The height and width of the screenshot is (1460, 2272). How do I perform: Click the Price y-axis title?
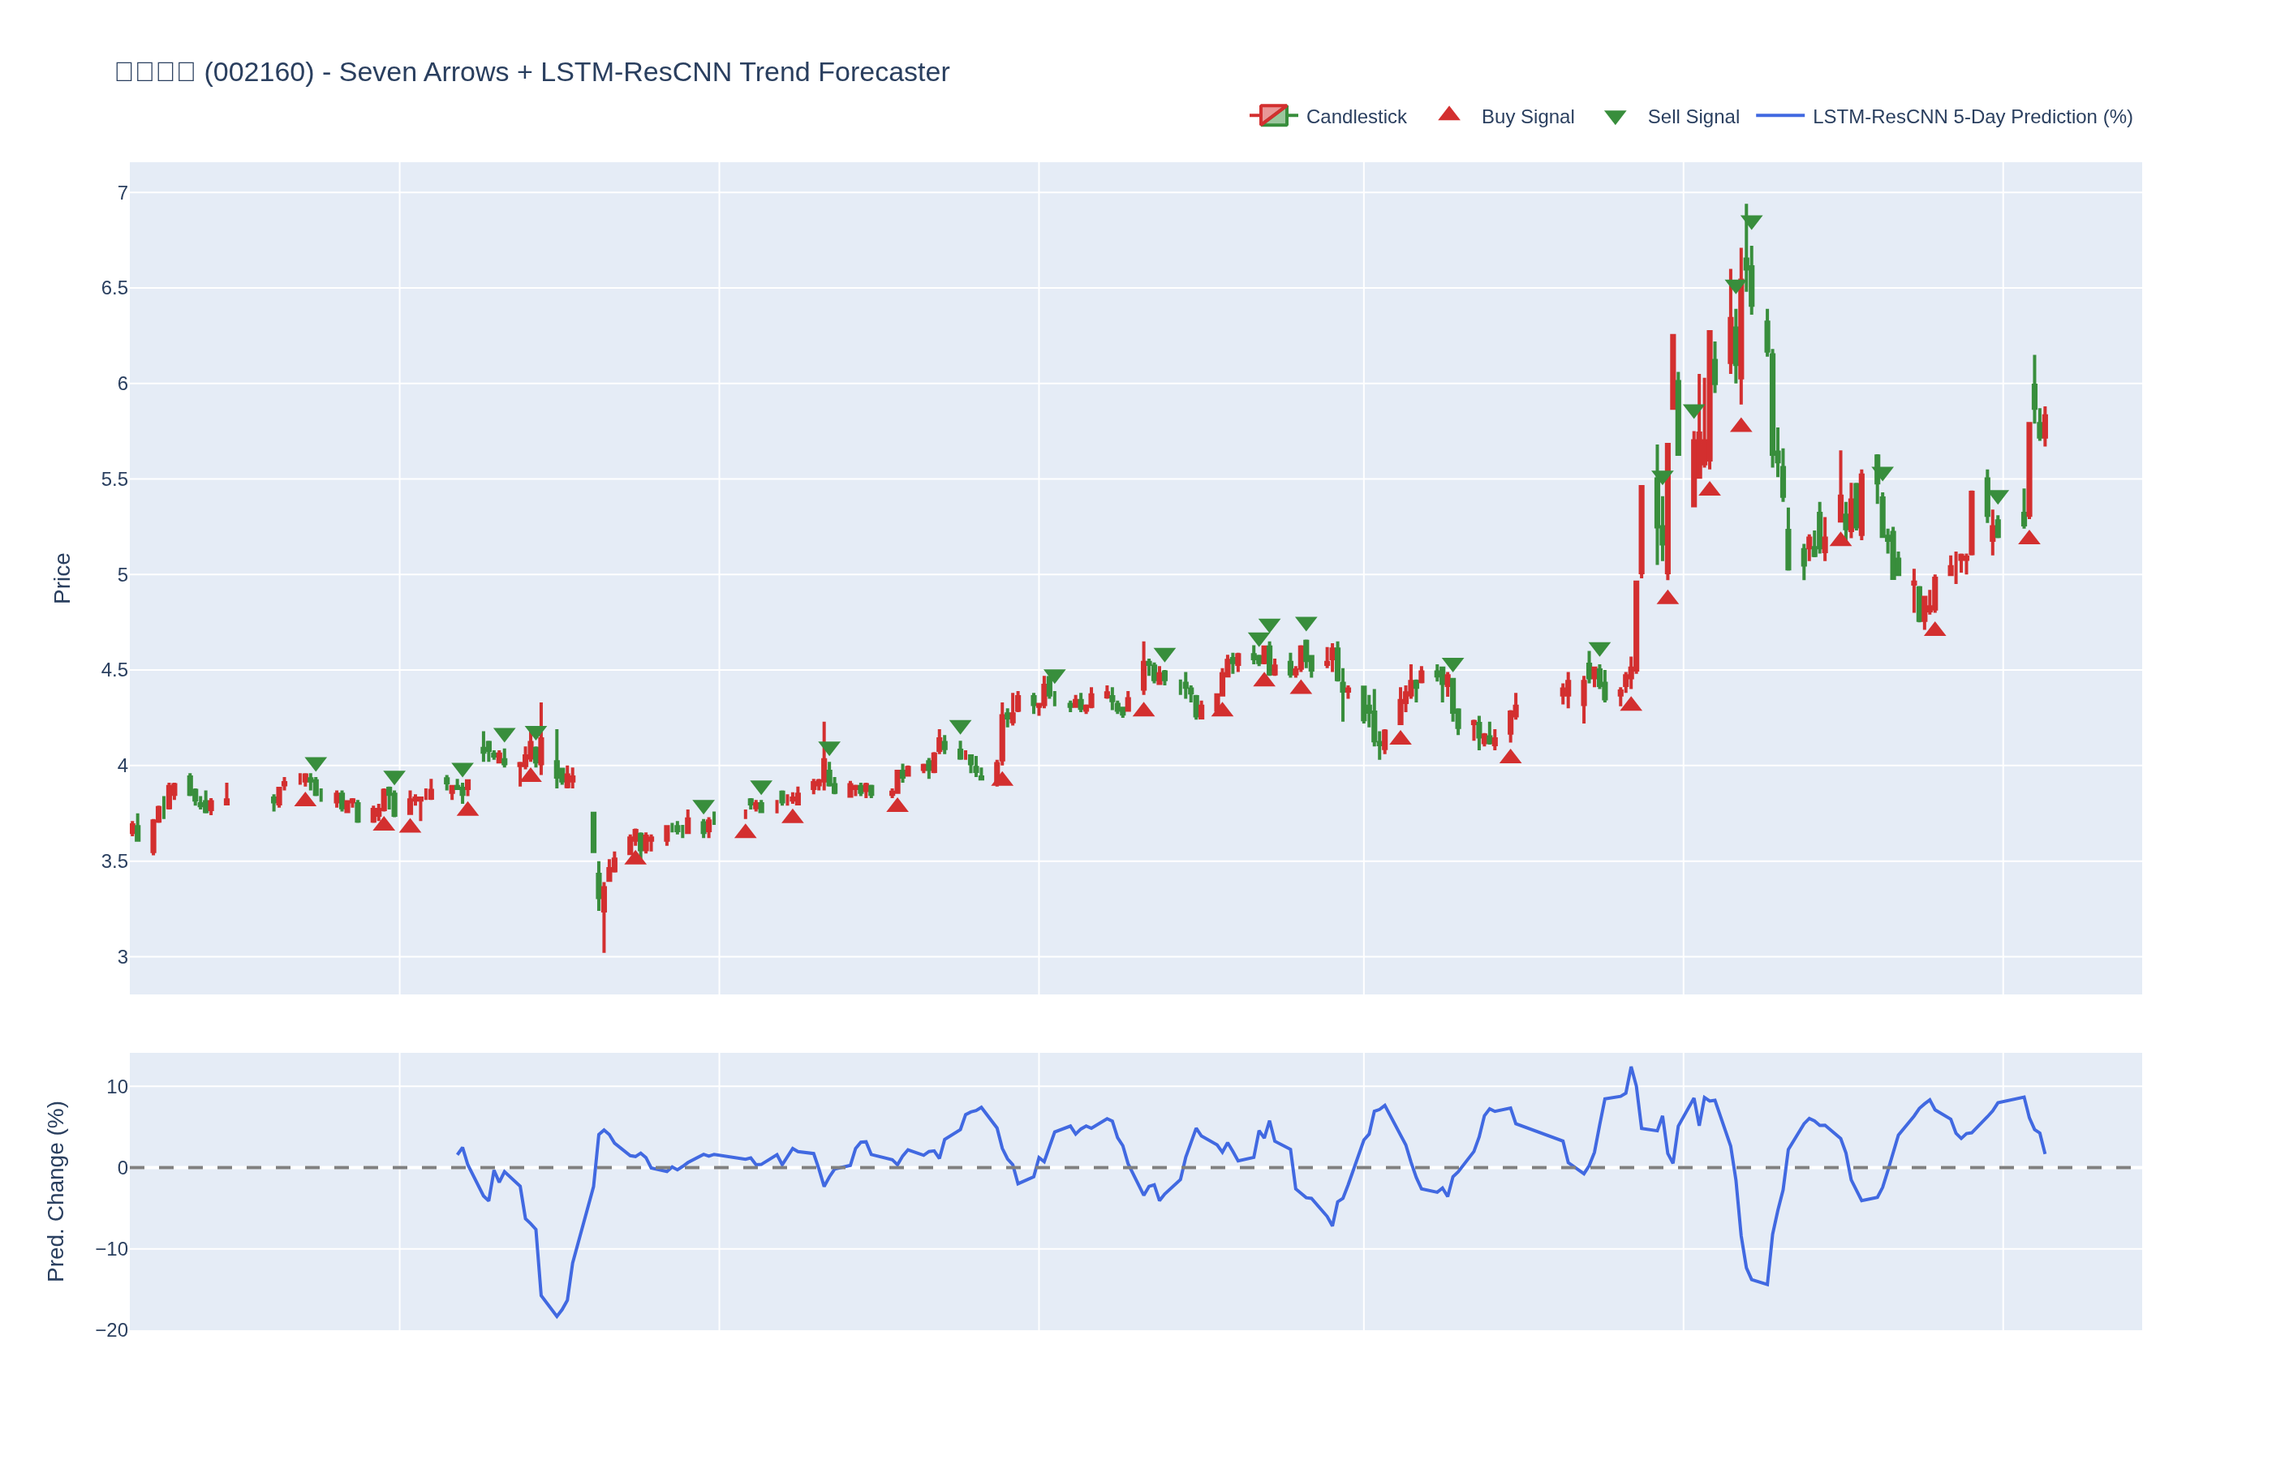(x=62, y=578)
